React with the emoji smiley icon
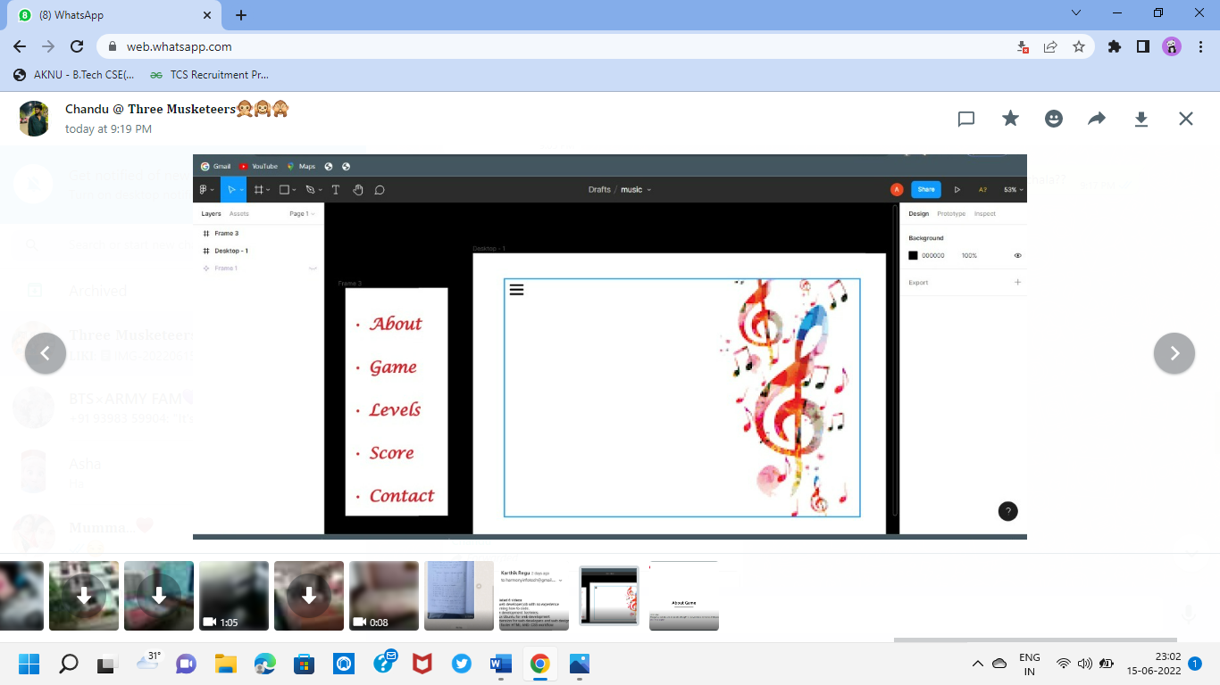1220x685 pixels. tap(1054, 119)
